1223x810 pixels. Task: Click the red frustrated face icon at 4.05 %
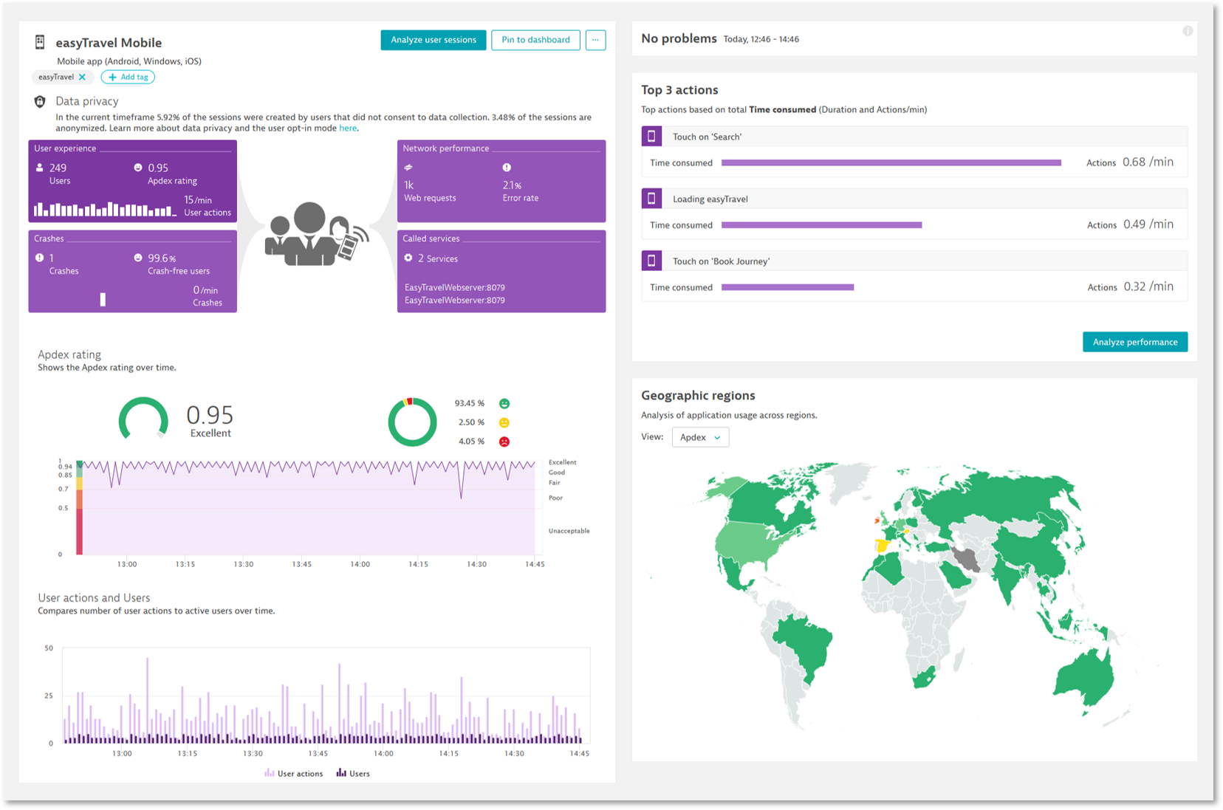tap(504, 442)
